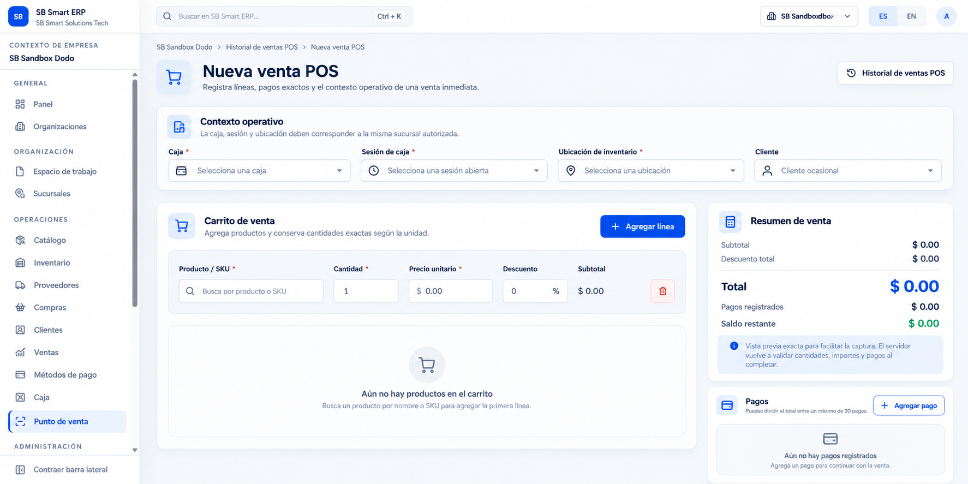Open Historial de ventas POS button

coord(895,73)
